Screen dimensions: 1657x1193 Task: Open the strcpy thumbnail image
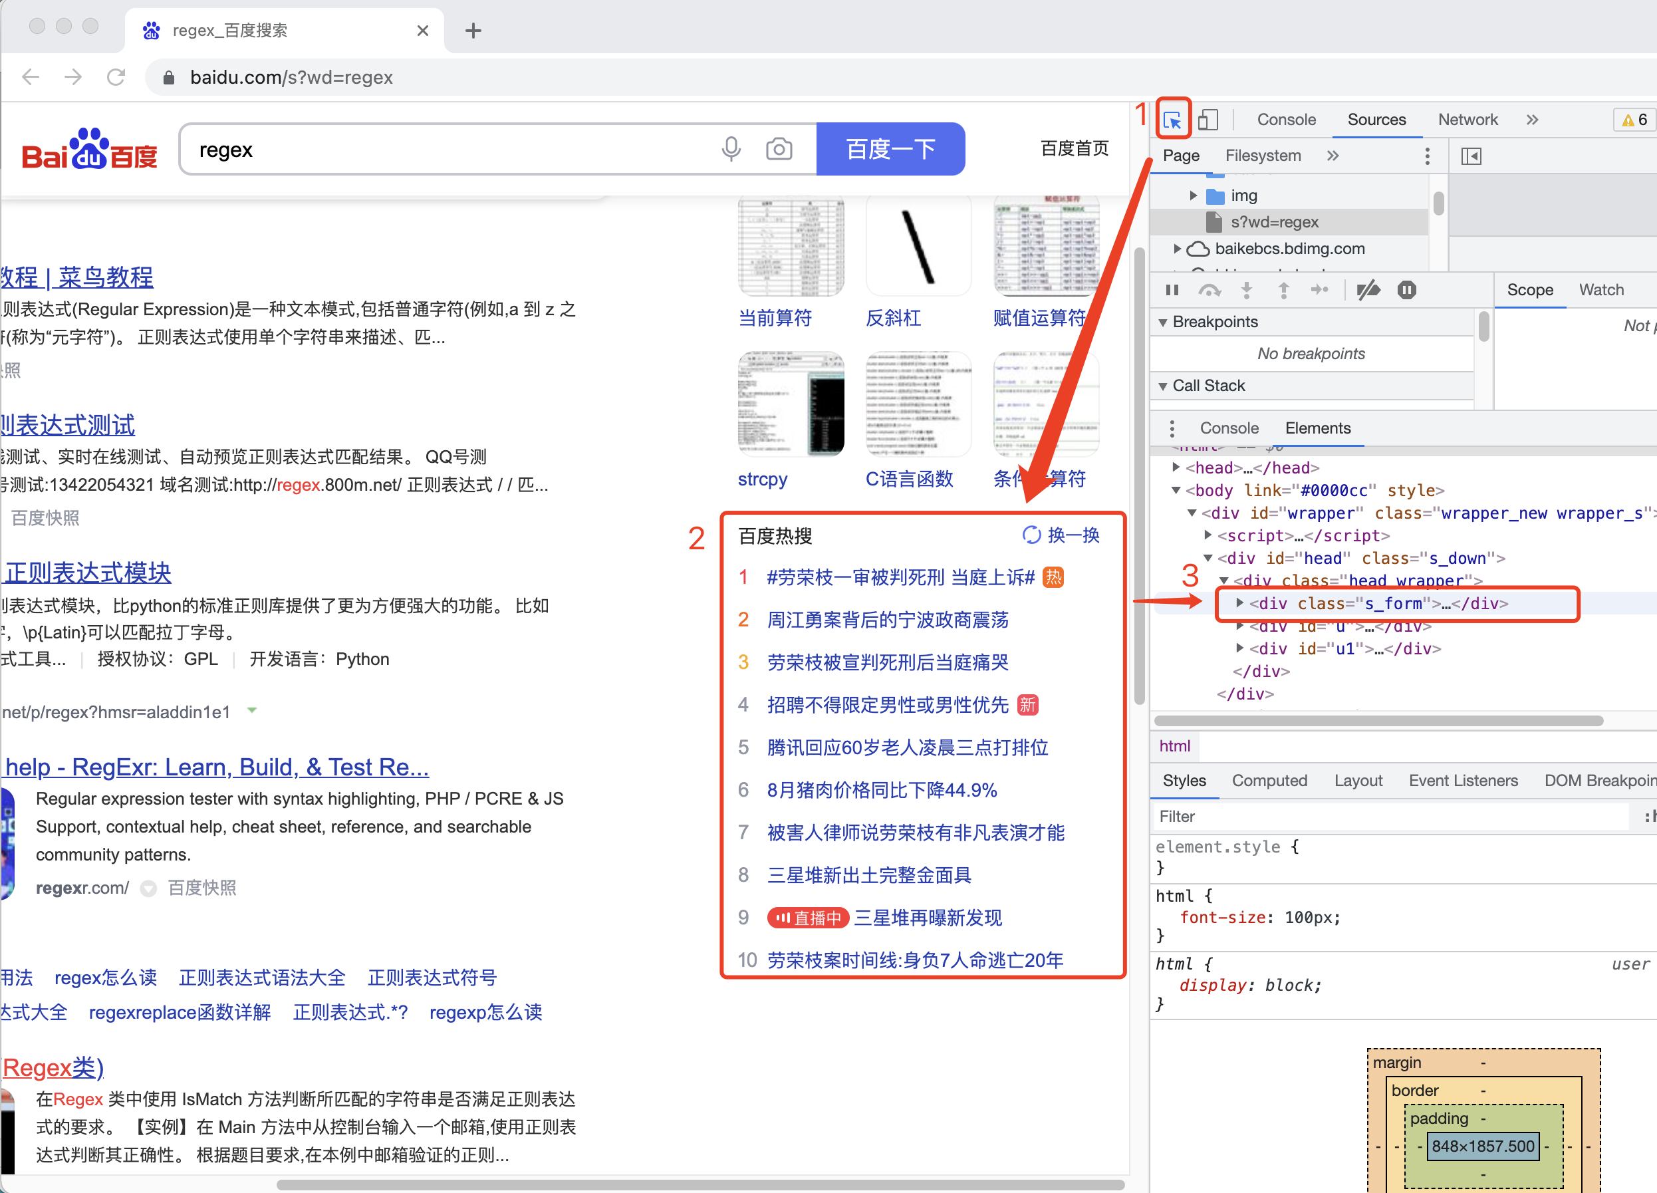(x=791, y=404)
